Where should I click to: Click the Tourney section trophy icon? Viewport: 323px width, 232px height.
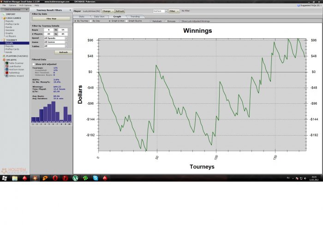point(4,40)
